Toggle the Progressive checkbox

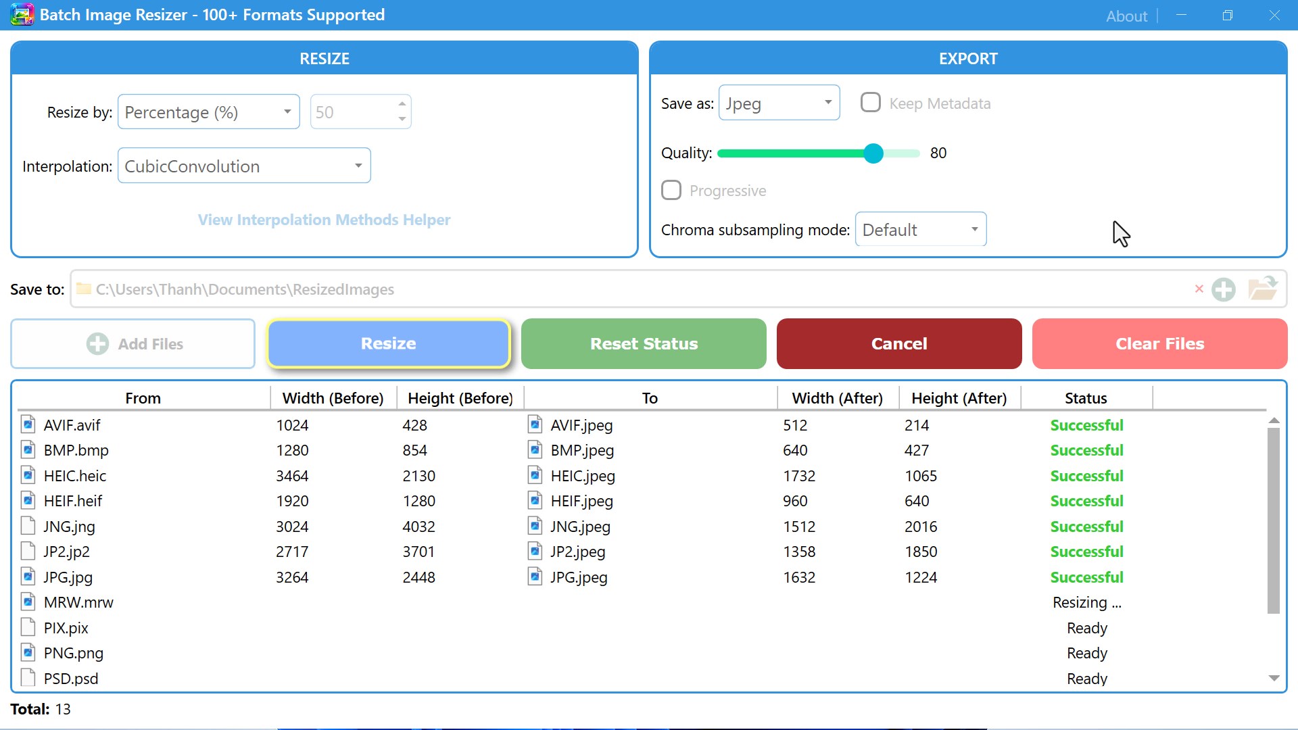(x=671, y=191)
